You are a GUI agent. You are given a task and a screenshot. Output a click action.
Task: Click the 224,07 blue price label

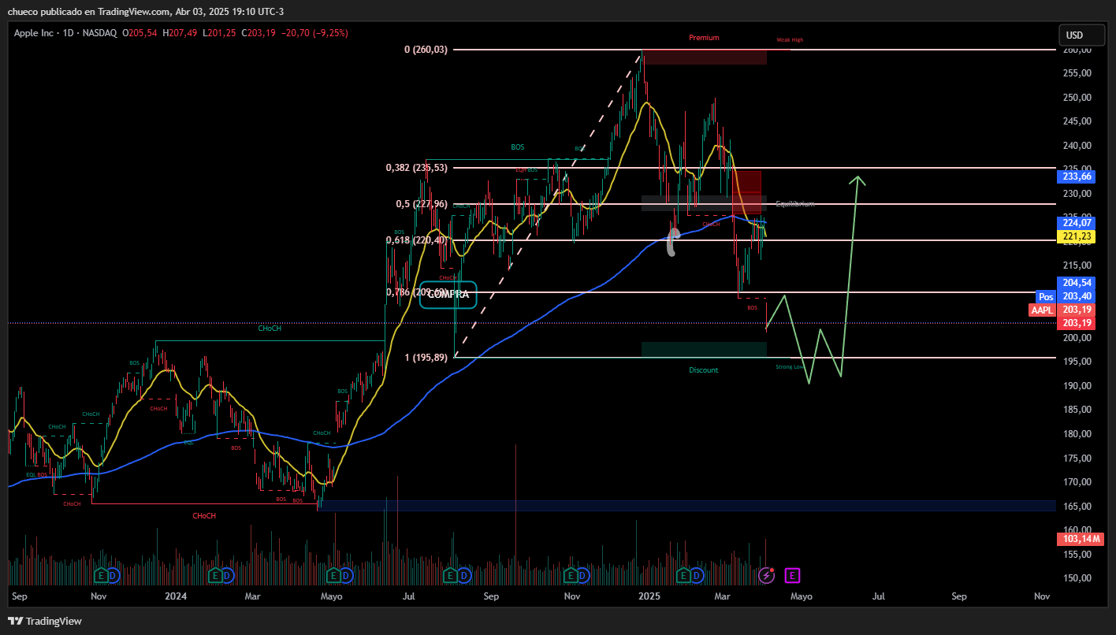pos(1077,223)
